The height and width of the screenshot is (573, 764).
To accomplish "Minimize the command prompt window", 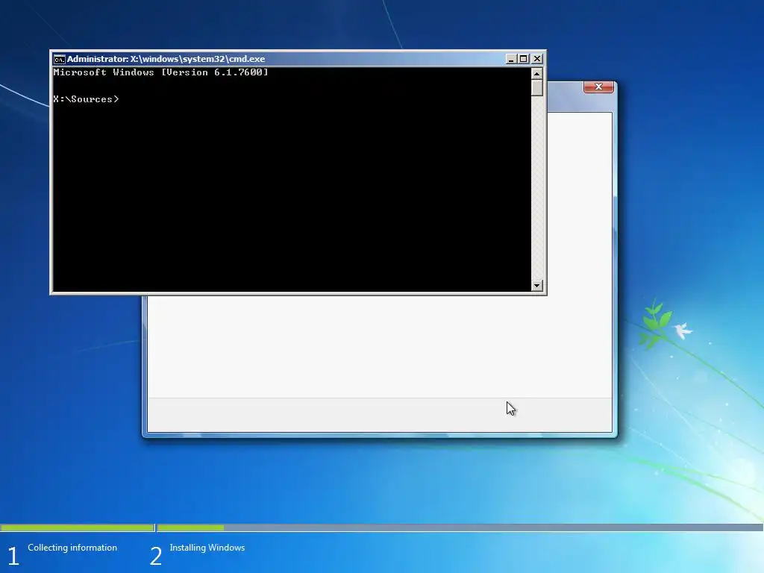I will 510,59.
